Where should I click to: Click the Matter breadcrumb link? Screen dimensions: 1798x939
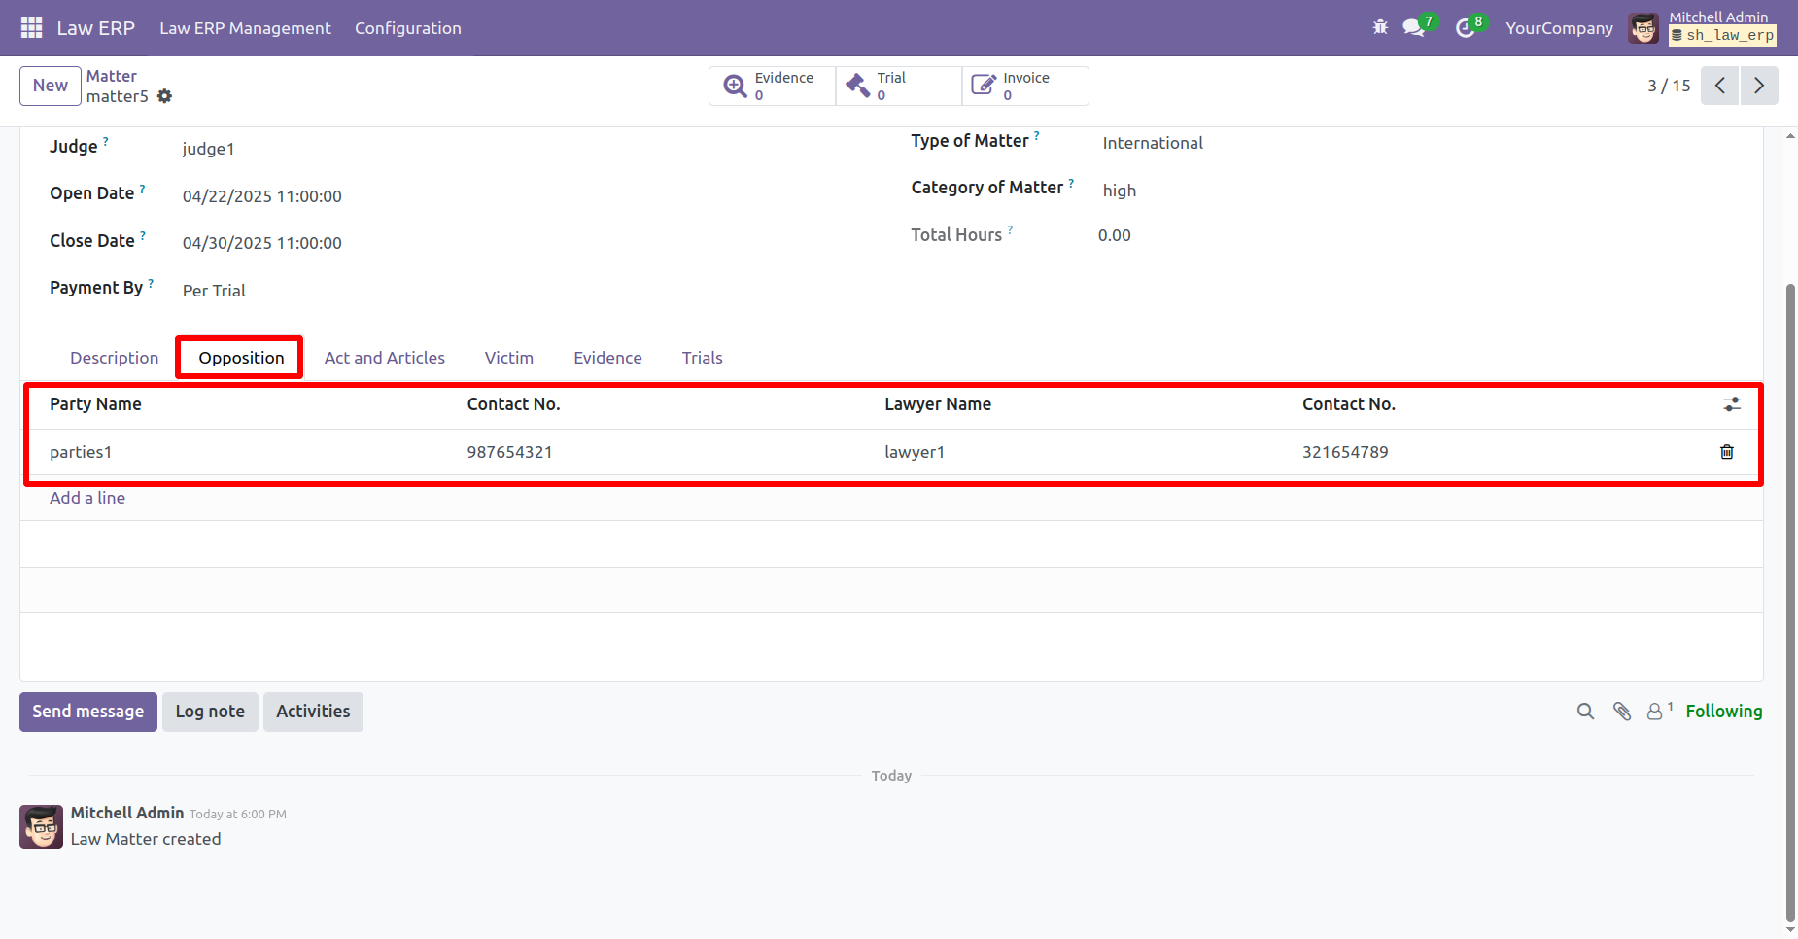click(x=112, y=76)
